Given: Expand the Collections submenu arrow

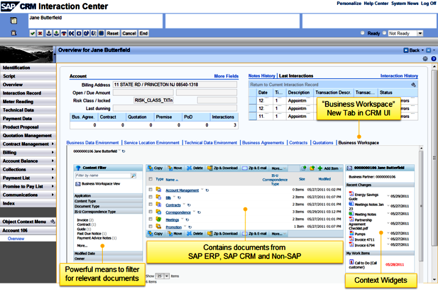Looking at the screenshot, I should 53,169.
